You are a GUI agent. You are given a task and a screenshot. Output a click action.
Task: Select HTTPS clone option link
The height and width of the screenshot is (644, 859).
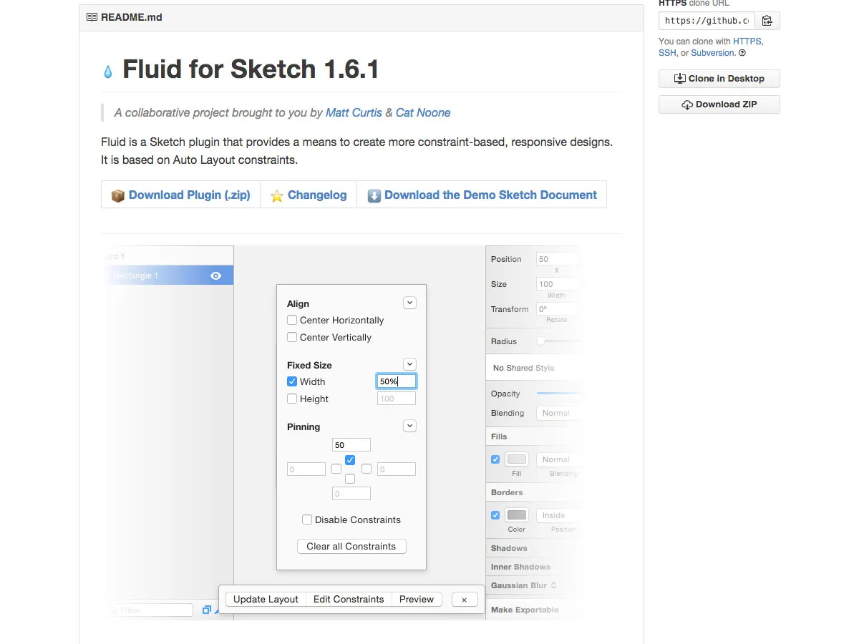click(747, 42)
